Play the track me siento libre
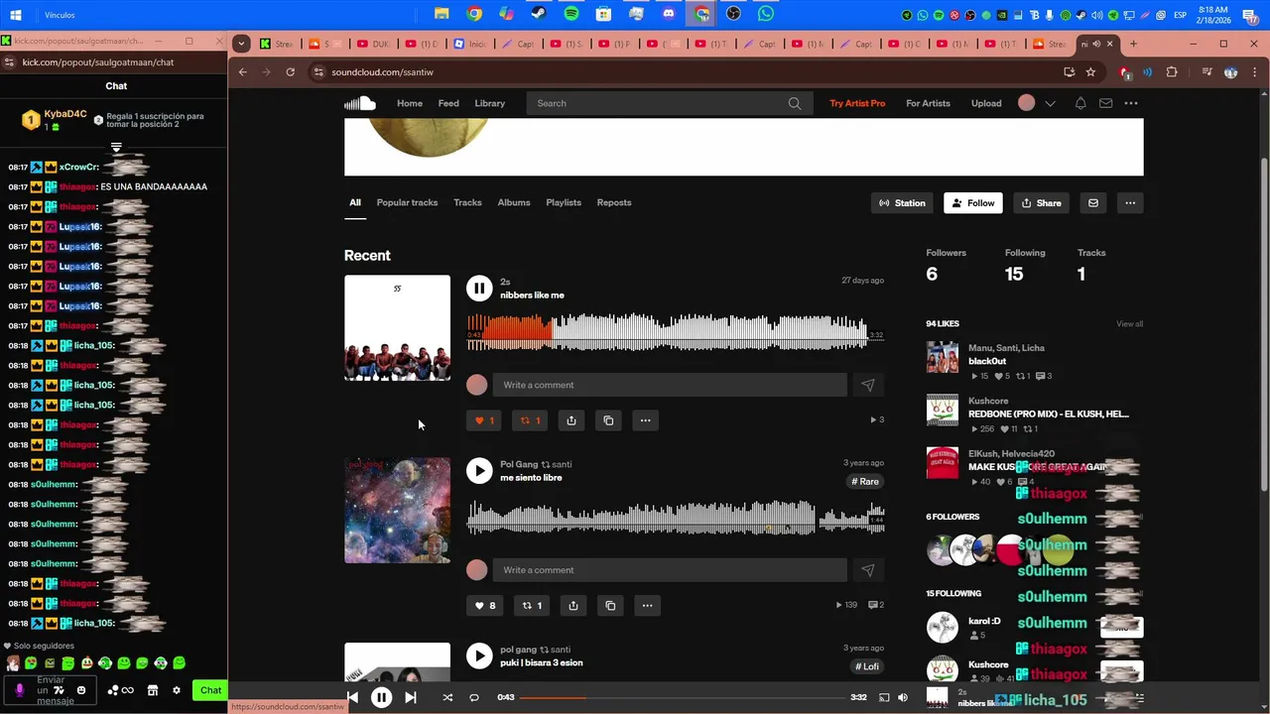 click(x=479, y=471)
